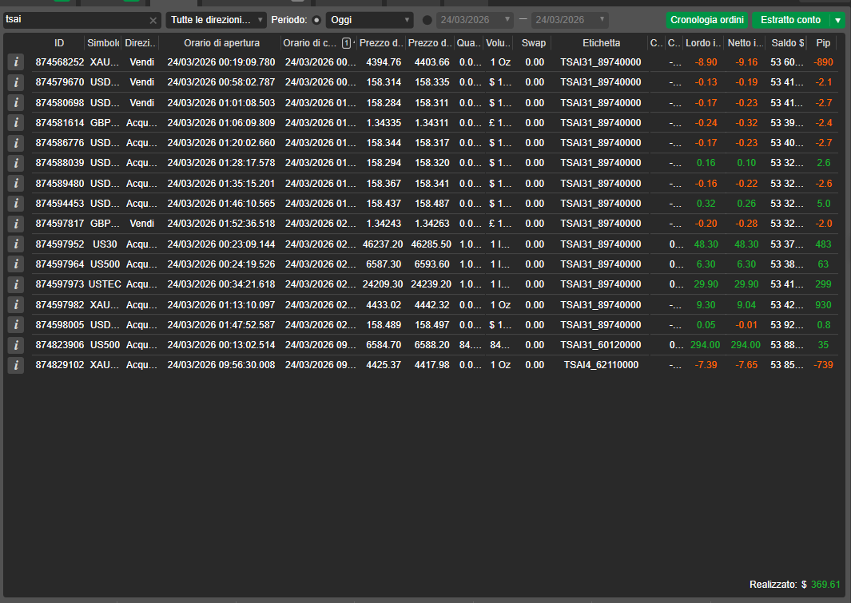Toggle the numbered indicator in closing time header
Screen dimensions: 851x603
(x=346, y=43)
